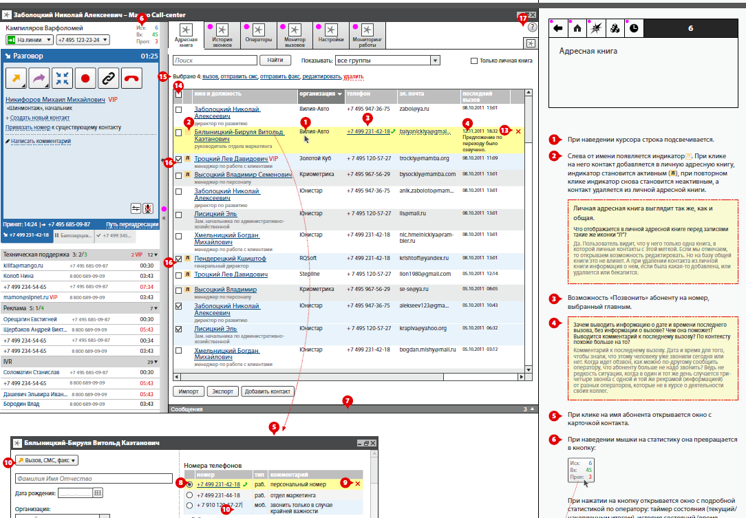
Task: Toggle the select-all checkbox in table header
Action: [x=178, y=94]
